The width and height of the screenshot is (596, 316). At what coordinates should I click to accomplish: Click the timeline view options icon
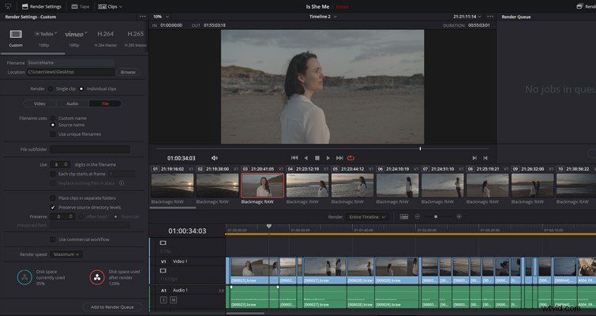pyautogui.click(x=404, y=216)
